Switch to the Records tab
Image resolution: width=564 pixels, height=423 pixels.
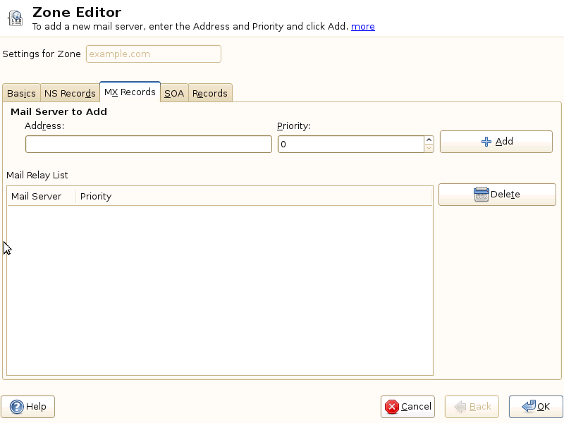click(x=210, y=93)
